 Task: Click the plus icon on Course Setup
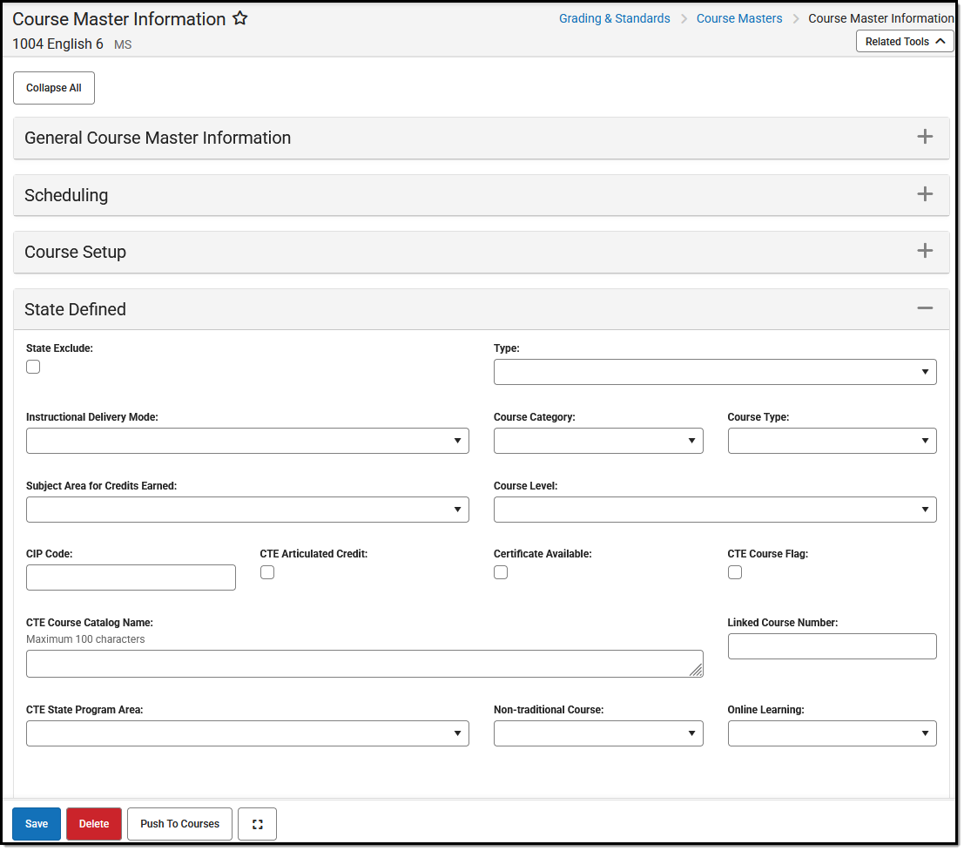pyautogui.click(x=925, y=251)
